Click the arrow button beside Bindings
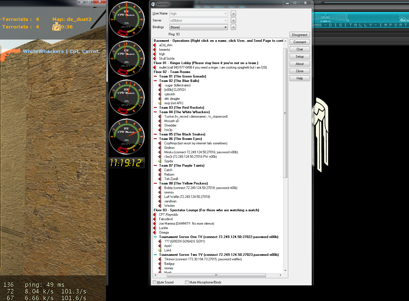 pos(233,27)
